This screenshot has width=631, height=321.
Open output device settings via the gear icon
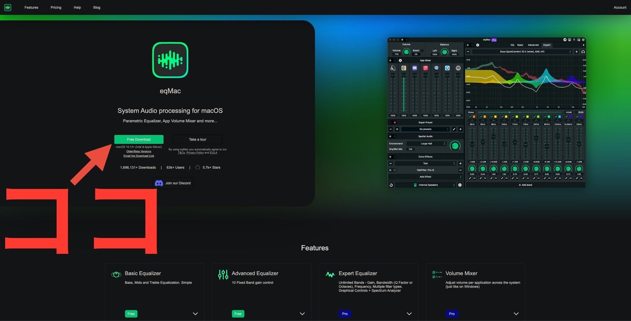(x=461, y=185)
